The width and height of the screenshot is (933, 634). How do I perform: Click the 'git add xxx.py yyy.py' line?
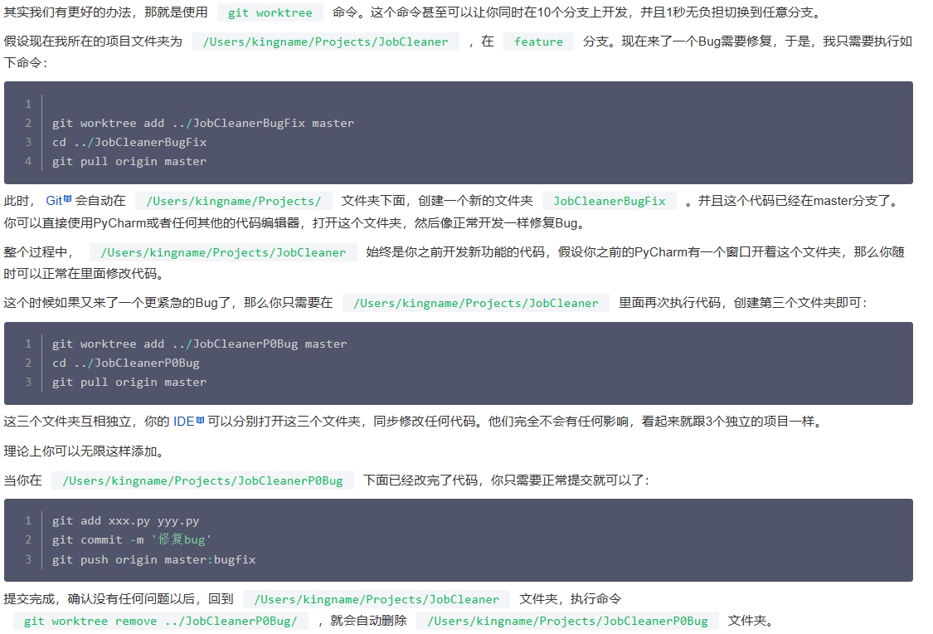point(126,521)
